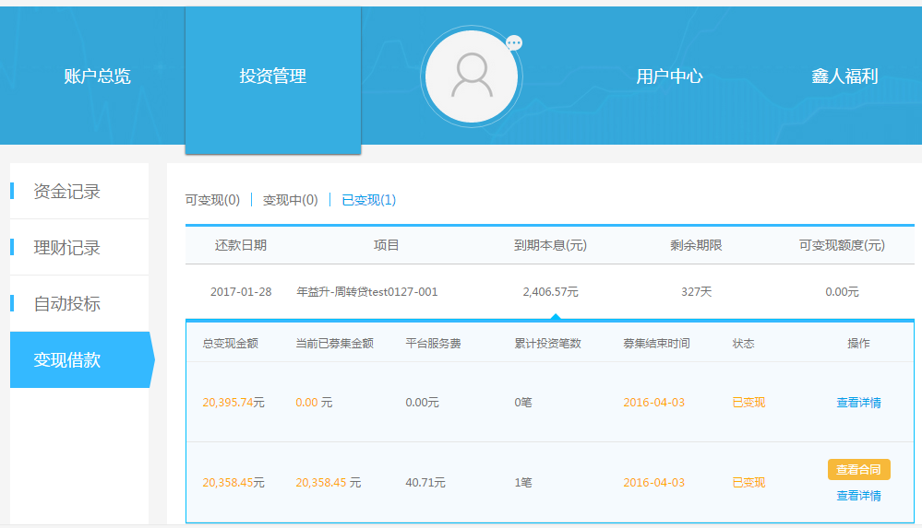Open 理财记录 in the left sidebar

pos(67,248)
